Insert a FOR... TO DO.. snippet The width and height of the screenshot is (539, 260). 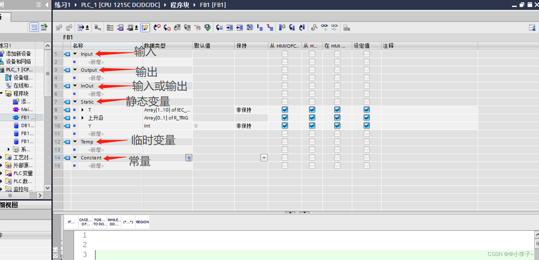point(100,222)
